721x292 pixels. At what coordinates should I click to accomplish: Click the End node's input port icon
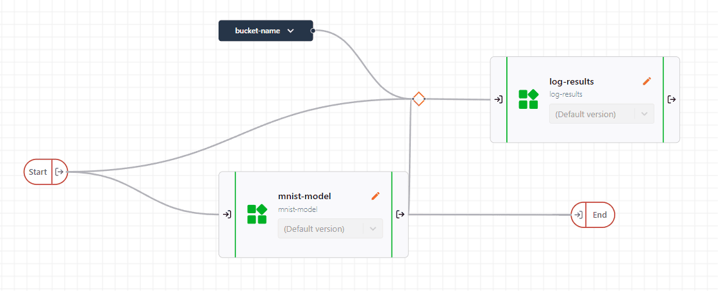tap(578, 215)
